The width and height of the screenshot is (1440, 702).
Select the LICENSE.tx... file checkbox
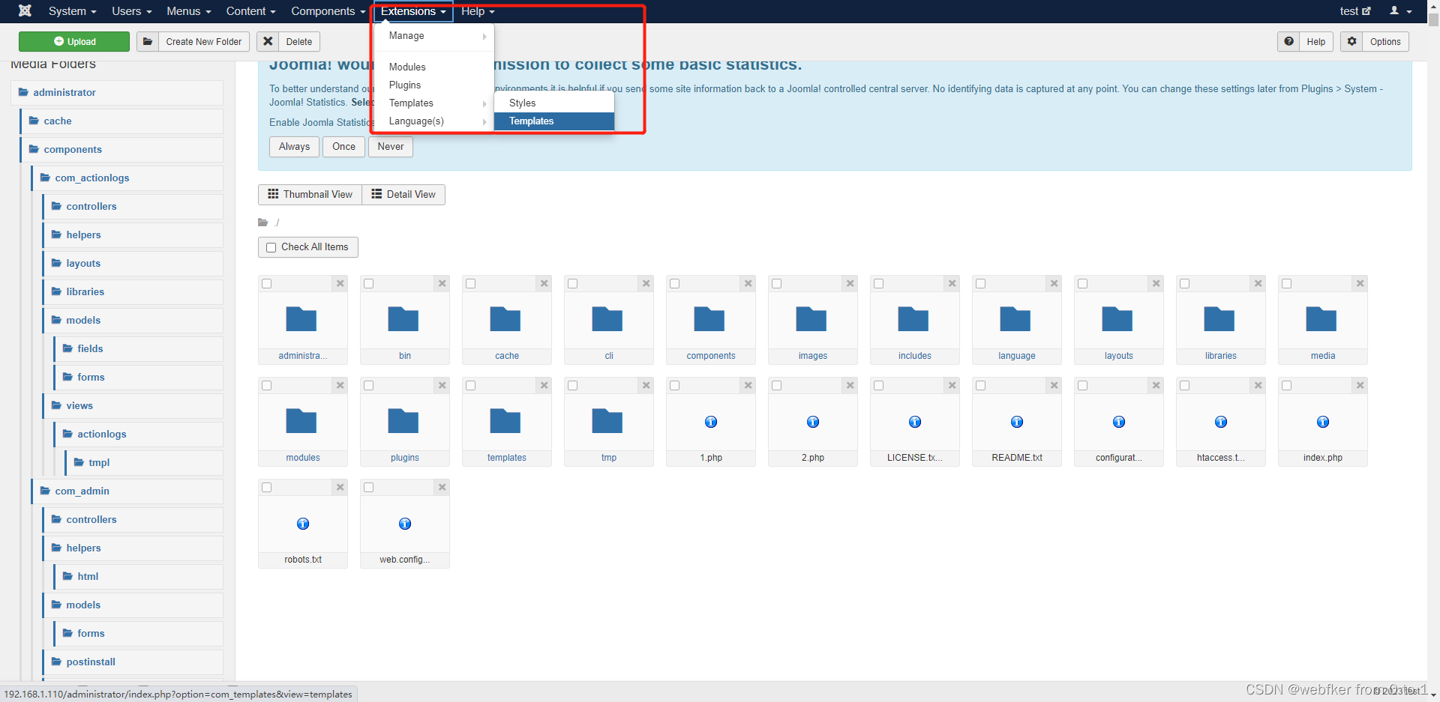(x=878, y=385)
